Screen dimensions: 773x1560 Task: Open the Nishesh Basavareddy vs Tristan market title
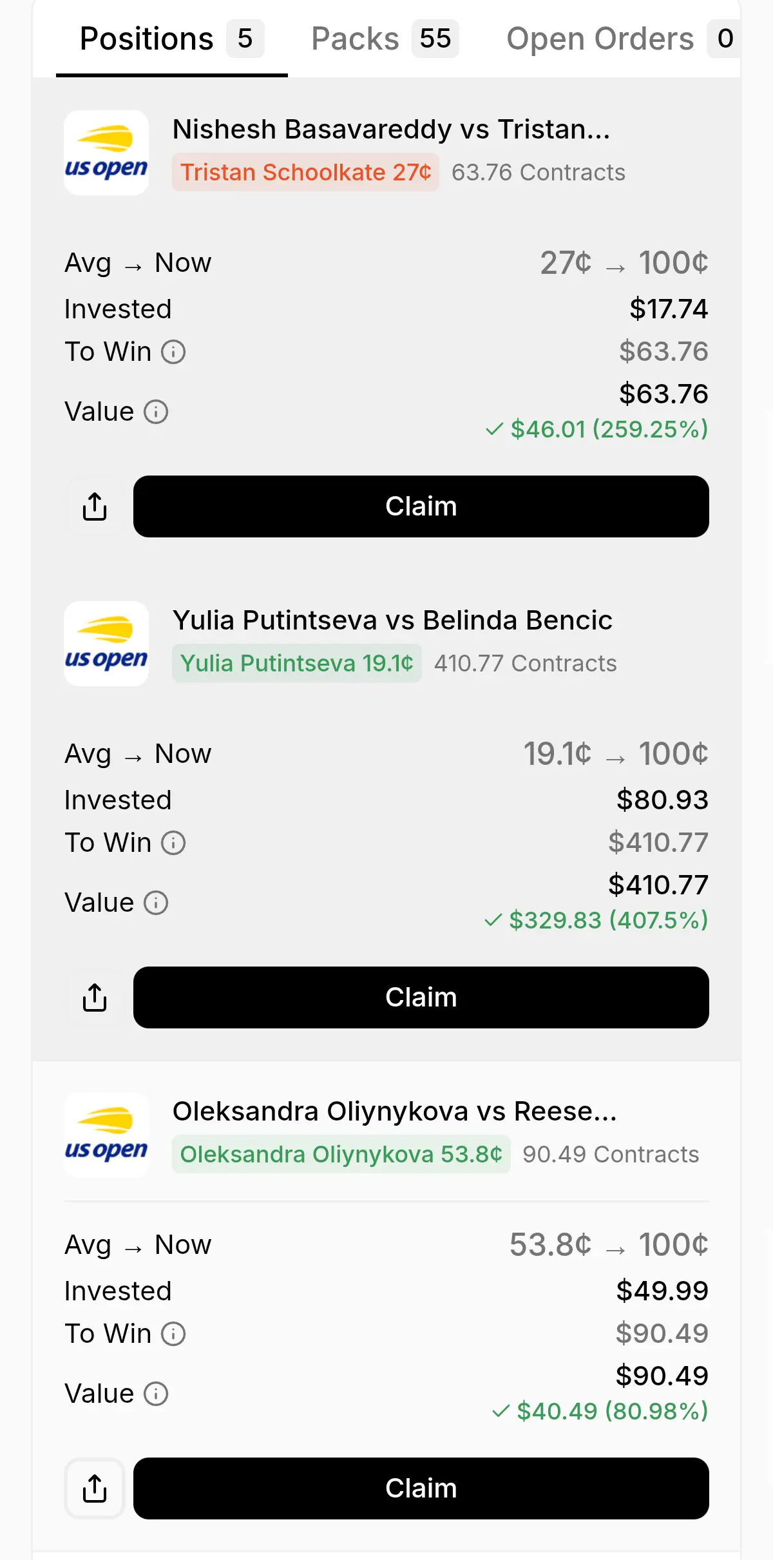pos(391,130)
